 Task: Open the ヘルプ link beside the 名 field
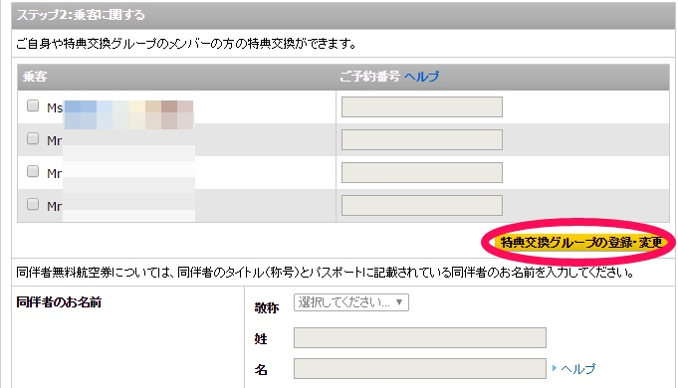pyautogui.click(x=578, y=368)
